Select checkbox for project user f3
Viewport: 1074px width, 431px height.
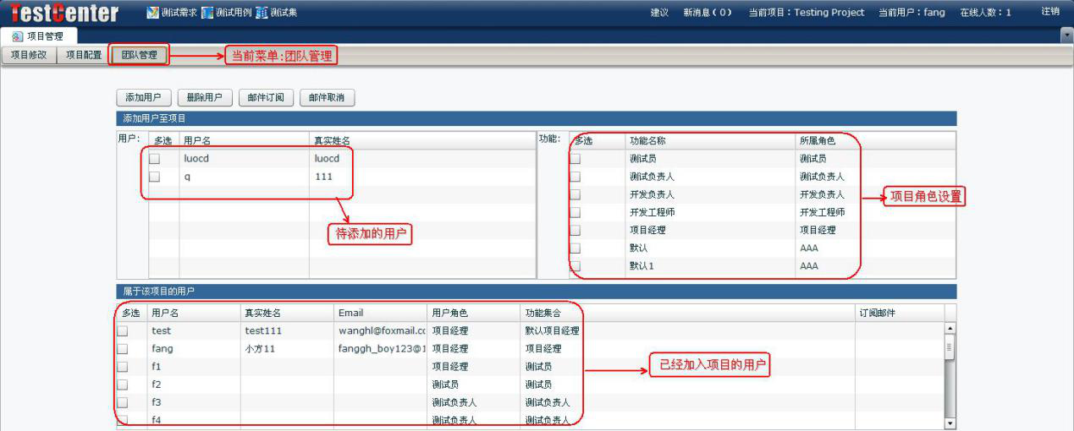point(123,402)
